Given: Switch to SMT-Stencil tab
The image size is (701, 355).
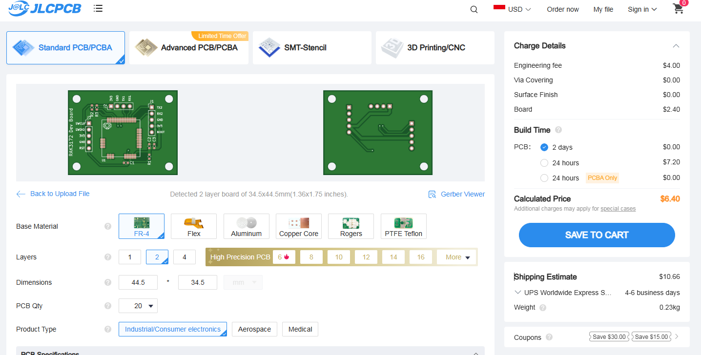Looking at the screenshot, I should 312,48.
